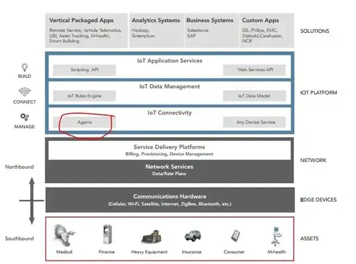The height and width of the screenshot is (264, 356).
Task: Click the IoT Rules Engine box
Action: click(x=84, y=96)
